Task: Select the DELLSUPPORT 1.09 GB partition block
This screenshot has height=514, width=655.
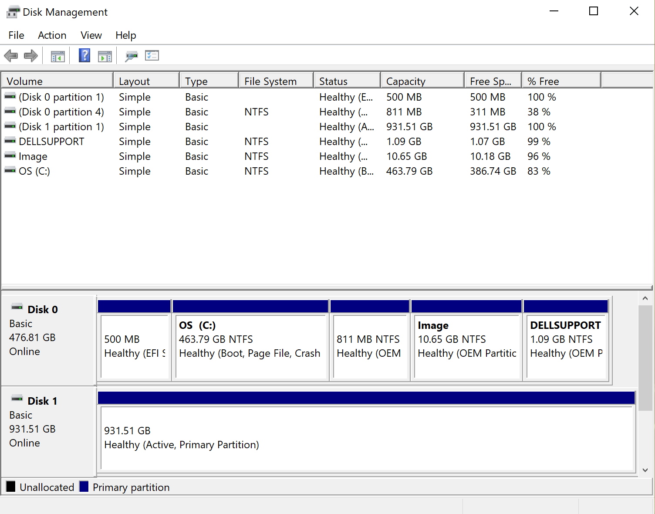Action: click(x=566, y=341)
